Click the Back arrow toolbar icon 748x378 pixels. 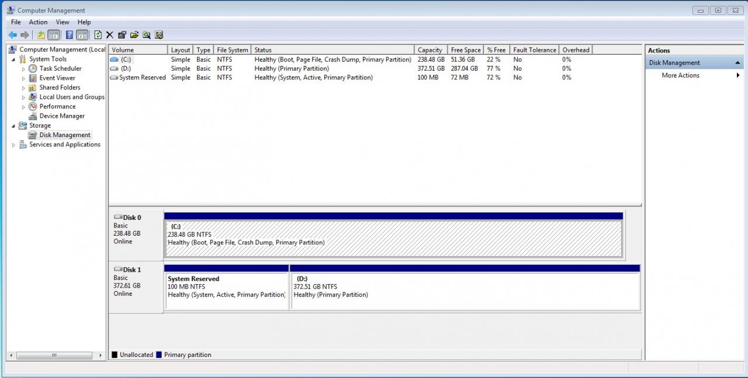click(12, 35)
